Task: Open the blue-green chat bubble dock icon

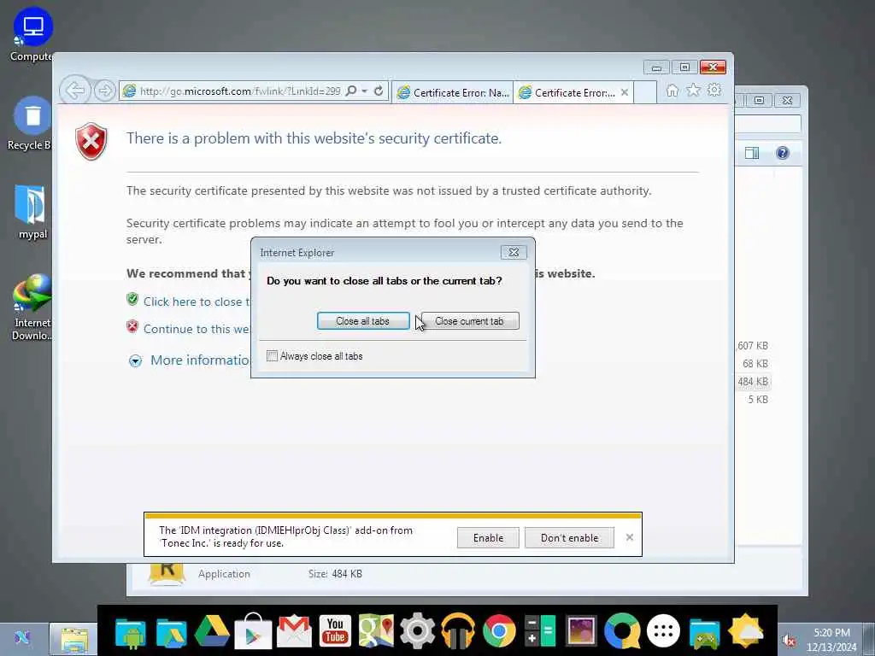Action: coord(622,631)
